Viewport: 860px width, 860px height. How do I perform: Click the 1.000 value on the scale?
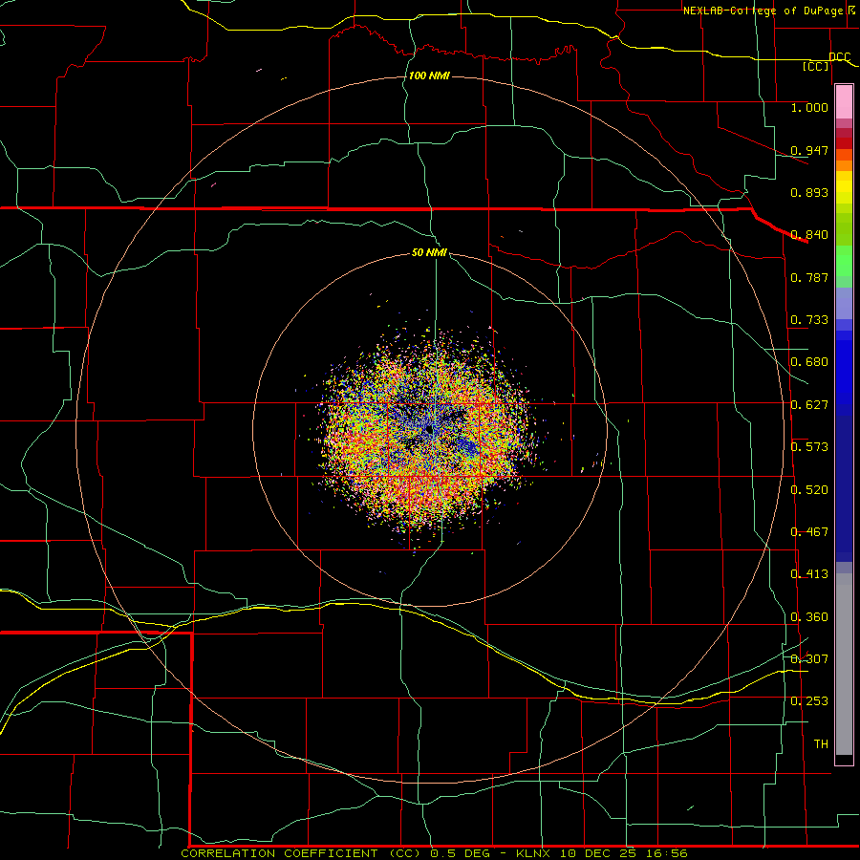(x=809, y=107)
